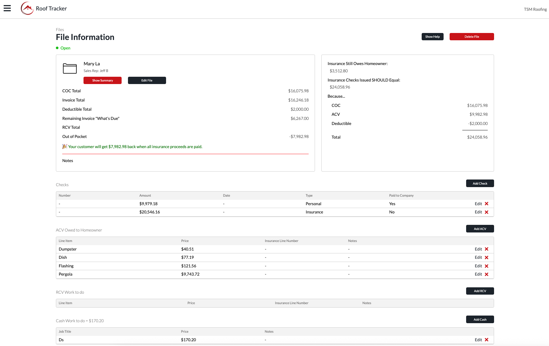Remove the Flashing ACV line item
The height and width of the screenshot is (346, 549).
tap(486, 266)
